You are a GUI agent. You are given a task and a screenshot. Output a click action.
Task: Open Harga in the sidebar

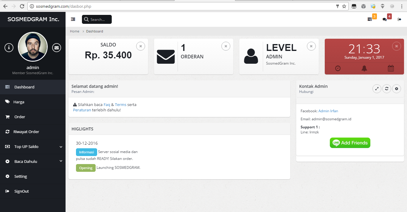coord(33,102)
